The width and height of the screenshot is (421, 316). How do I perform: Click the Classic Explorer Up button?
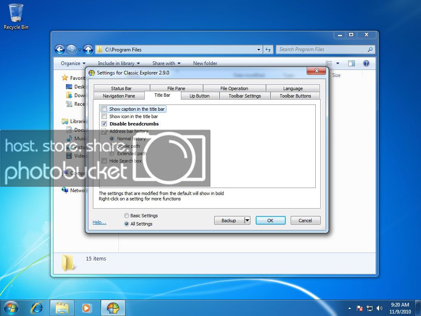click(x=88, y=49)
